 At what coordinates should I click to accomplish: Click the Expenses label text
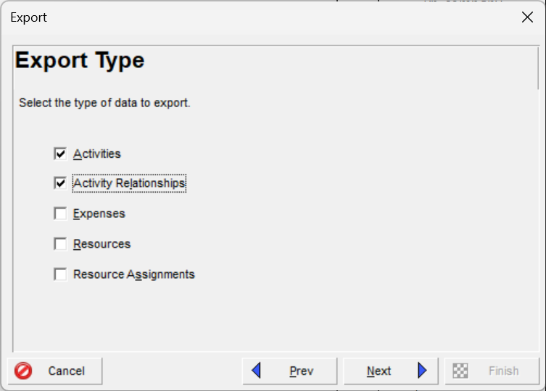pyautogui.click(x=99, y=214)
